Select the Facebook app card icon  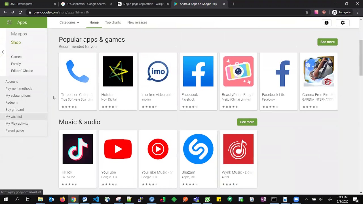pos(198,71)
